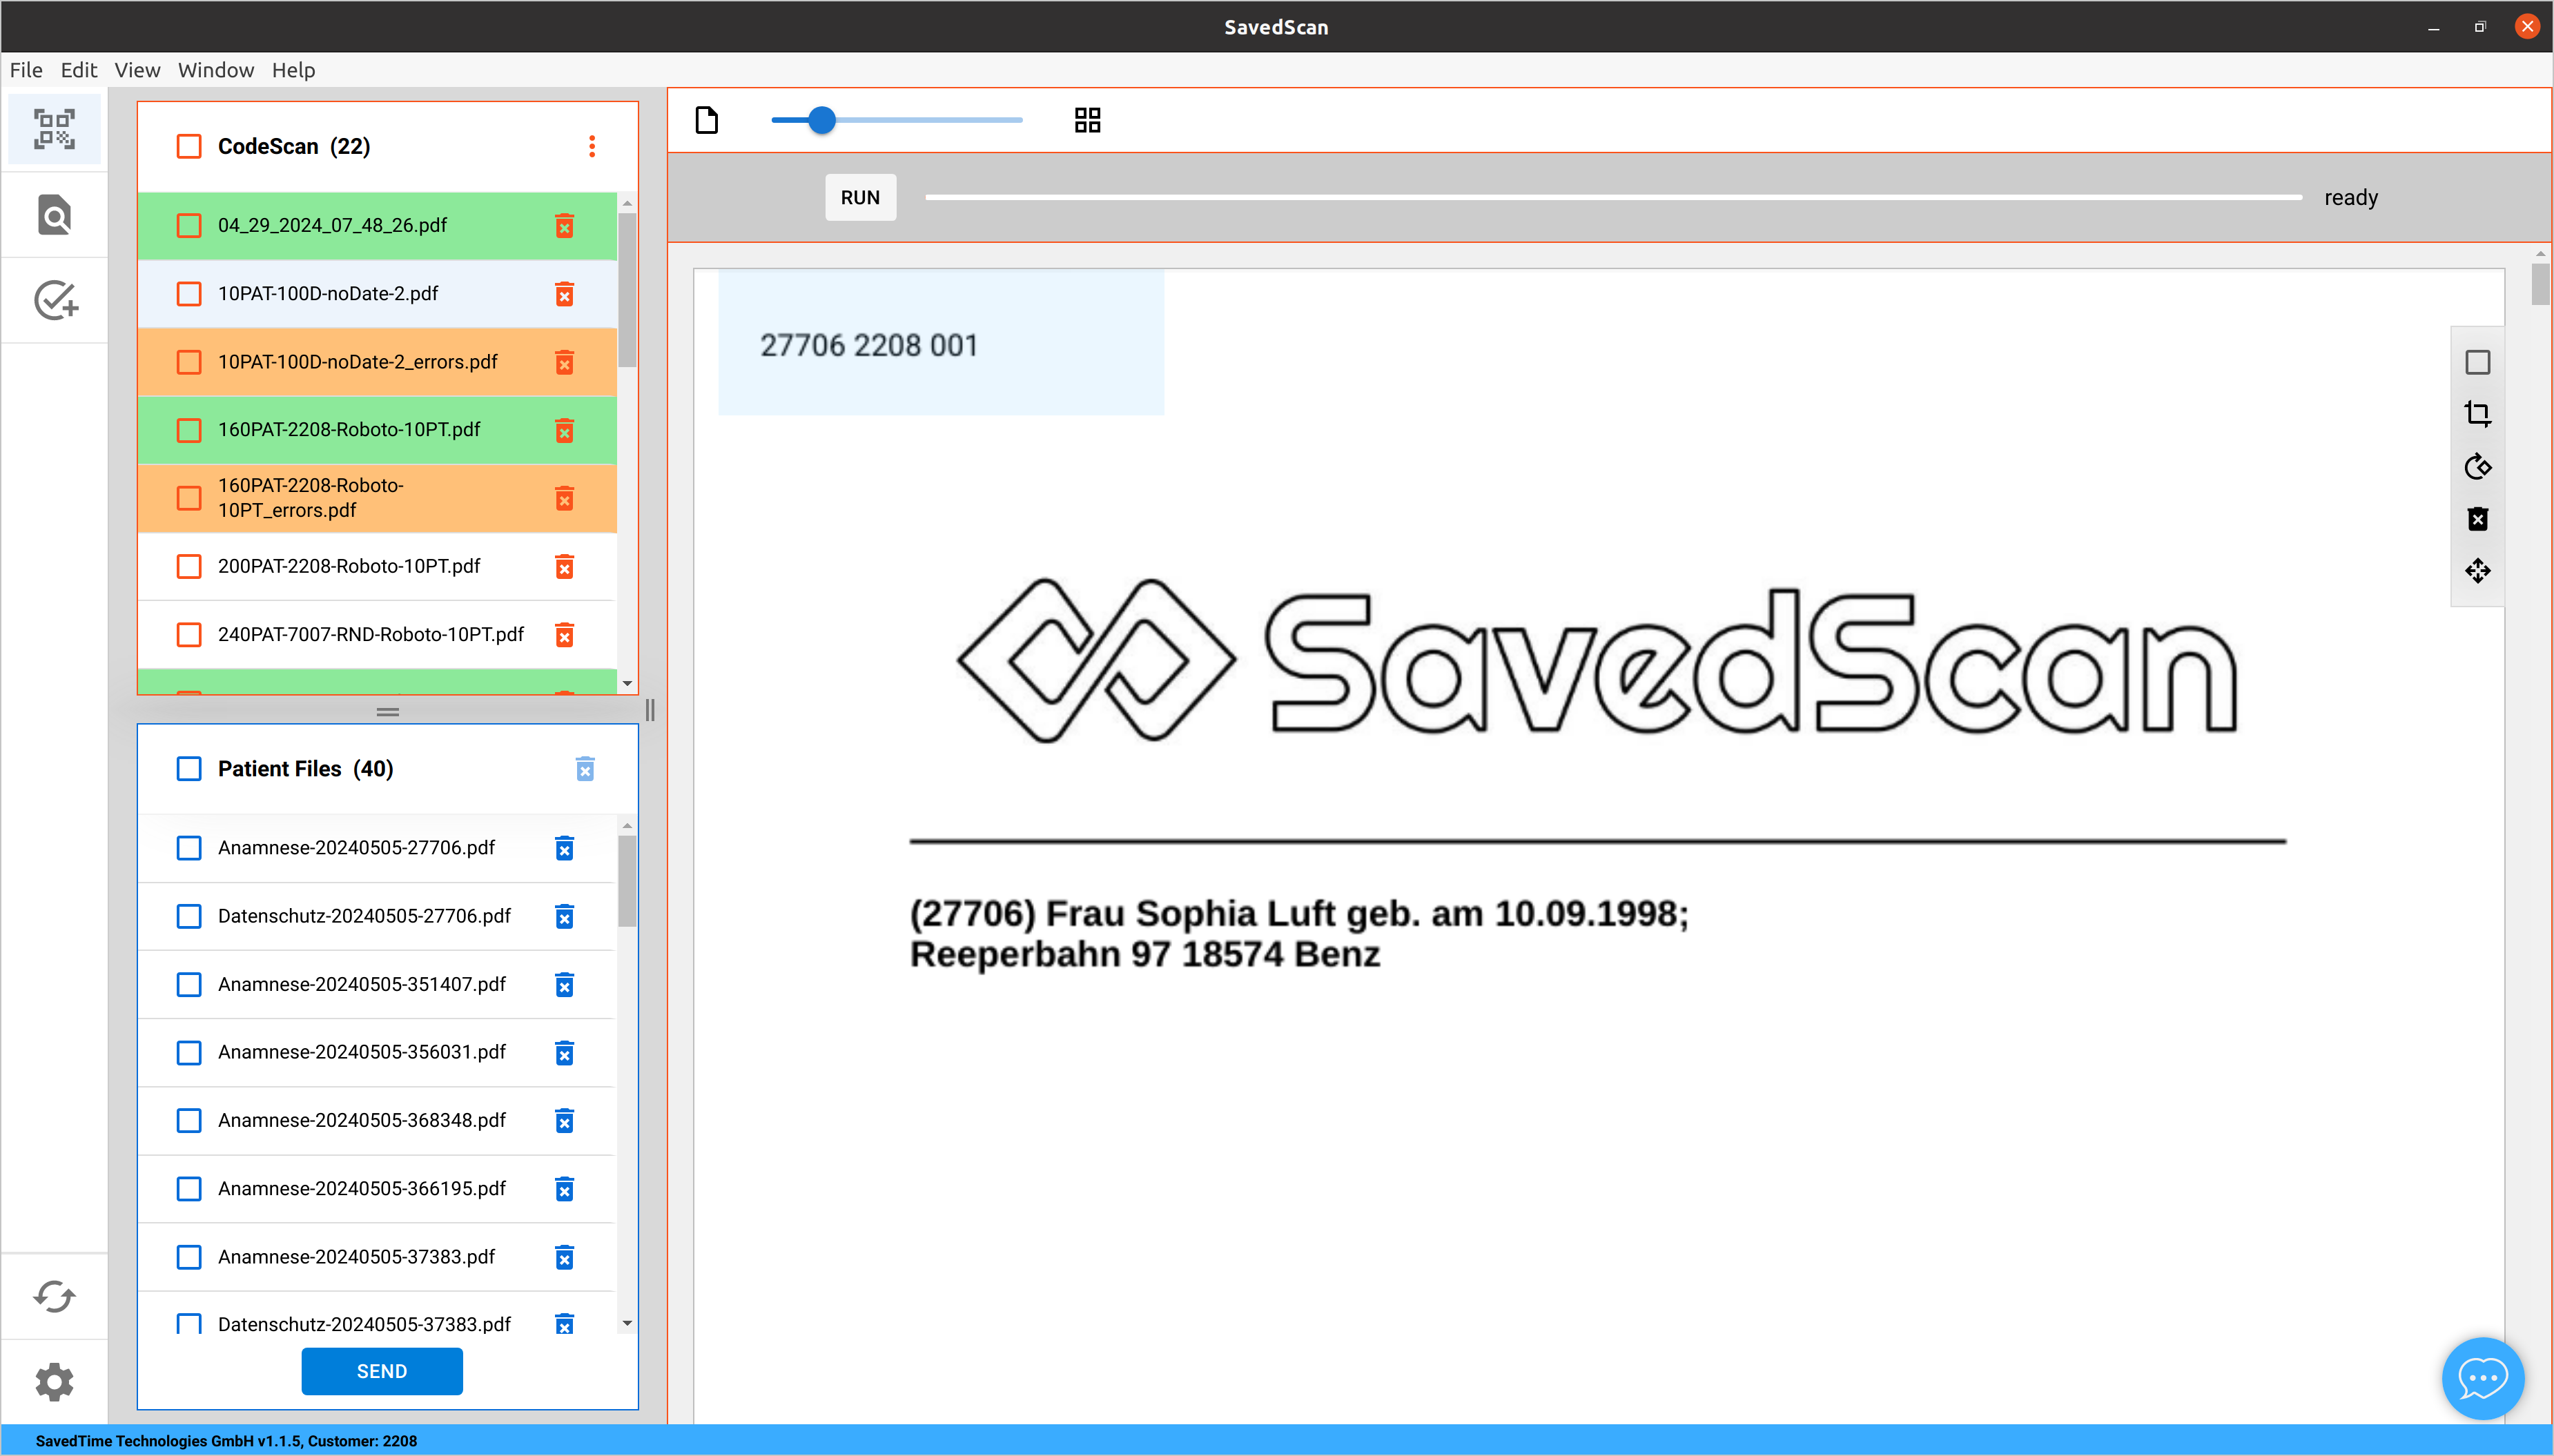Select the CodeScan tool in the sidebar
The image size is (2554, 1456).
(x=54, y=128)
